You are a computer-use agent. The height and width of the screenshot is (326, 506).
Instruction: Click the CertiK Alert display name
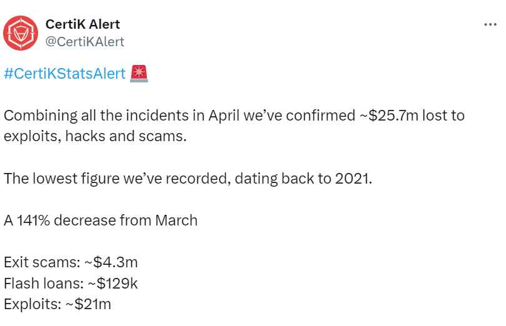(x=82, y=24)
